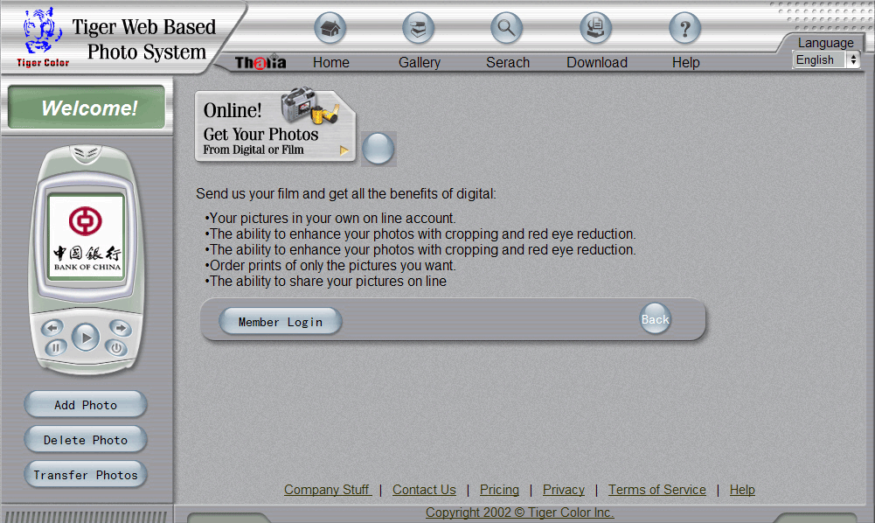Select the Download menu label
Viewport: 875px width, 523px height.
pyautogui.click(x=597, y=63)
